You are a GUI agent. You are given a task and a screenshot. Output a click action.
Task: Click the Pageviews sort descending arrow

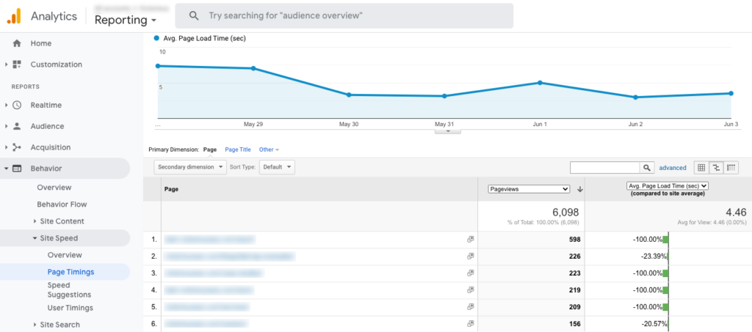pos(580,189)
